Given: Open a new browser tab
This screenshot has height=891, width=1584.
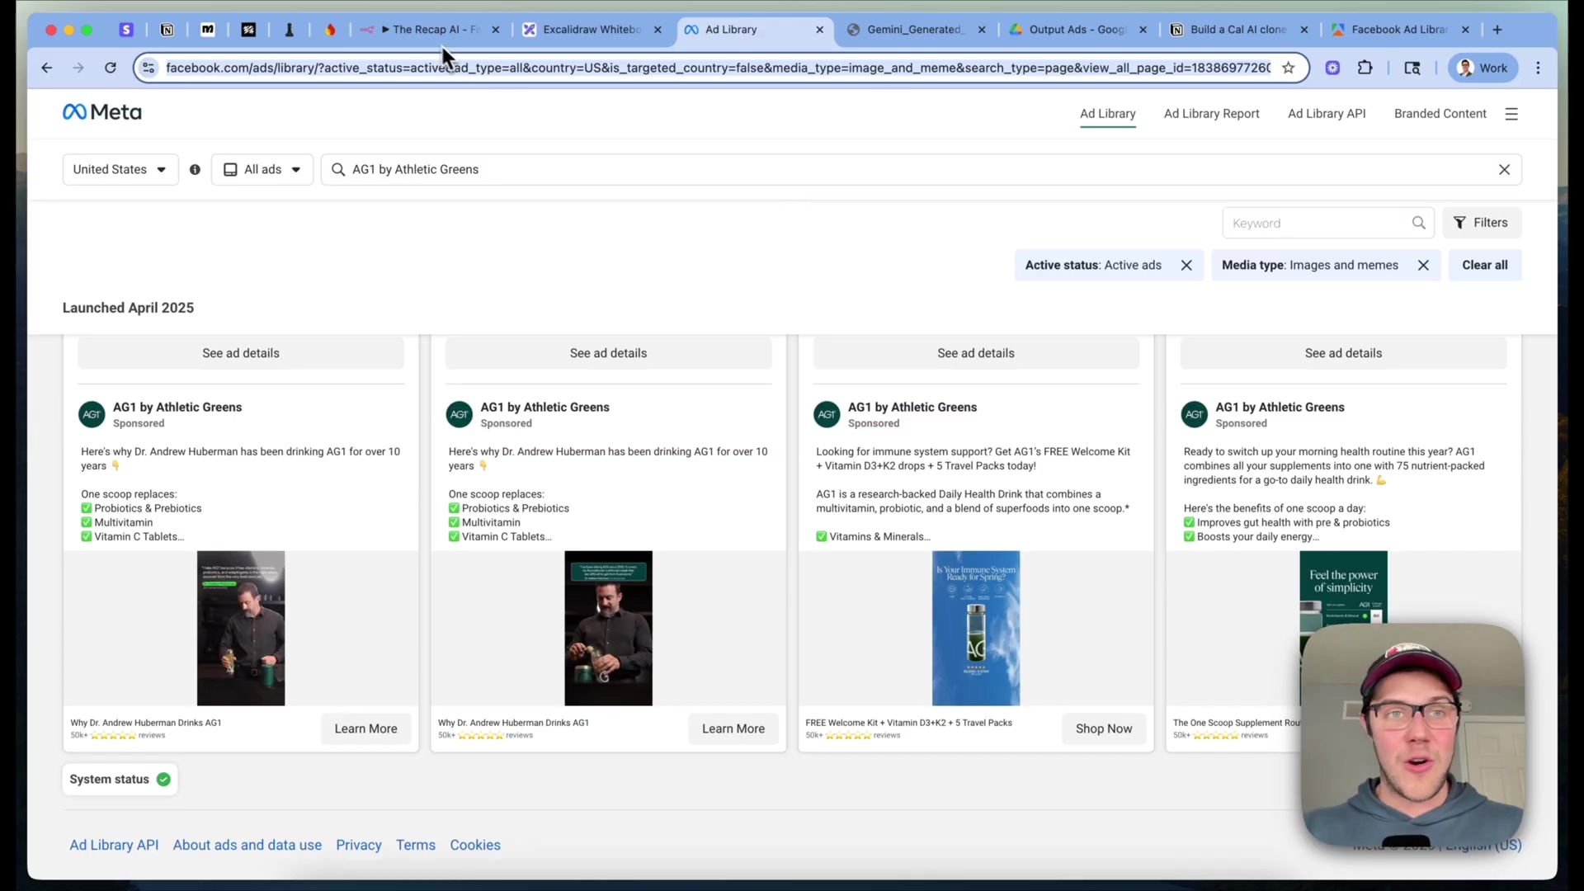Looking at the screenshot, I should click(1497, 30).
